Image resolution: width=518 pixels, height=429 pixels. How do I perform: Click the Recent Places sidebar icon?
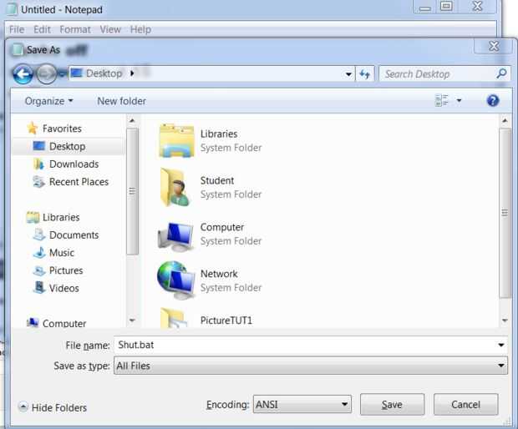pyautogui.click(x=39, y=181)
